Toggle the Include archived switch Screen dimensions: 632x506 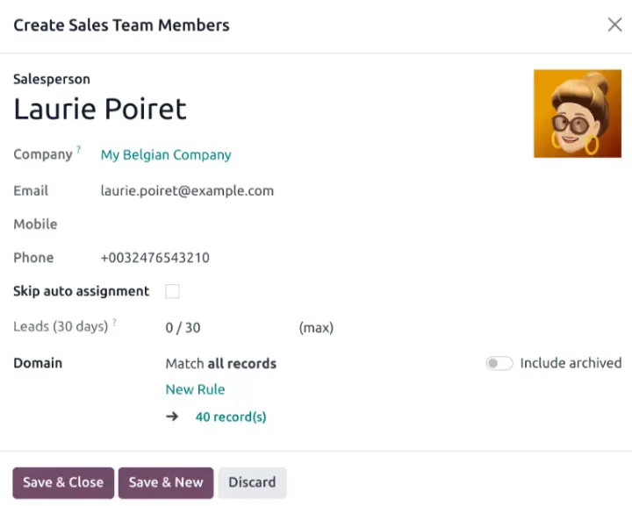(499, 363)
